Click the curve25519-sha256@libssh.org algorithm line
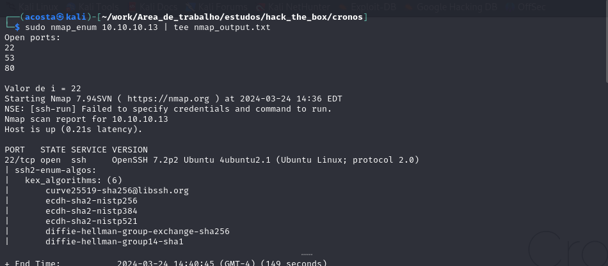 [x=117, y=191]
